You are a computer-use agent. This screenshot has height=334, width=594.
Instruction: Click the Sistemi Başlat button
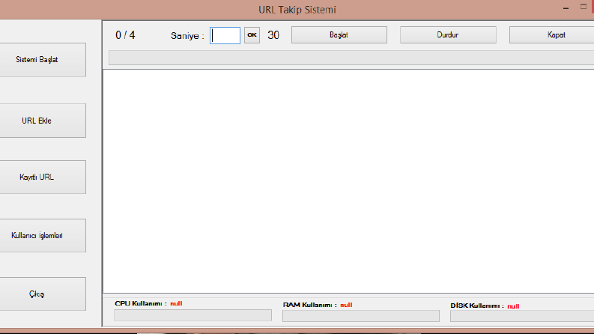click(x=43, y=60)
